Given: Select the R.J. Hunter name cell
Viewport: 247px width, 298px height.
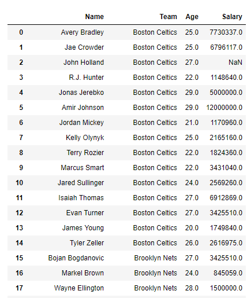Looking at the screenshot, I should 87,78.
